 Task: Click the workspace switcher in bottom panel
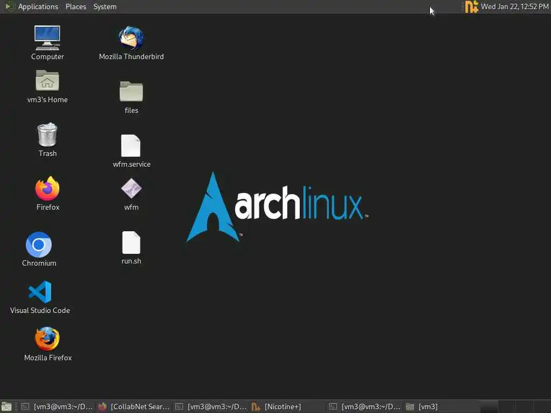515,407
